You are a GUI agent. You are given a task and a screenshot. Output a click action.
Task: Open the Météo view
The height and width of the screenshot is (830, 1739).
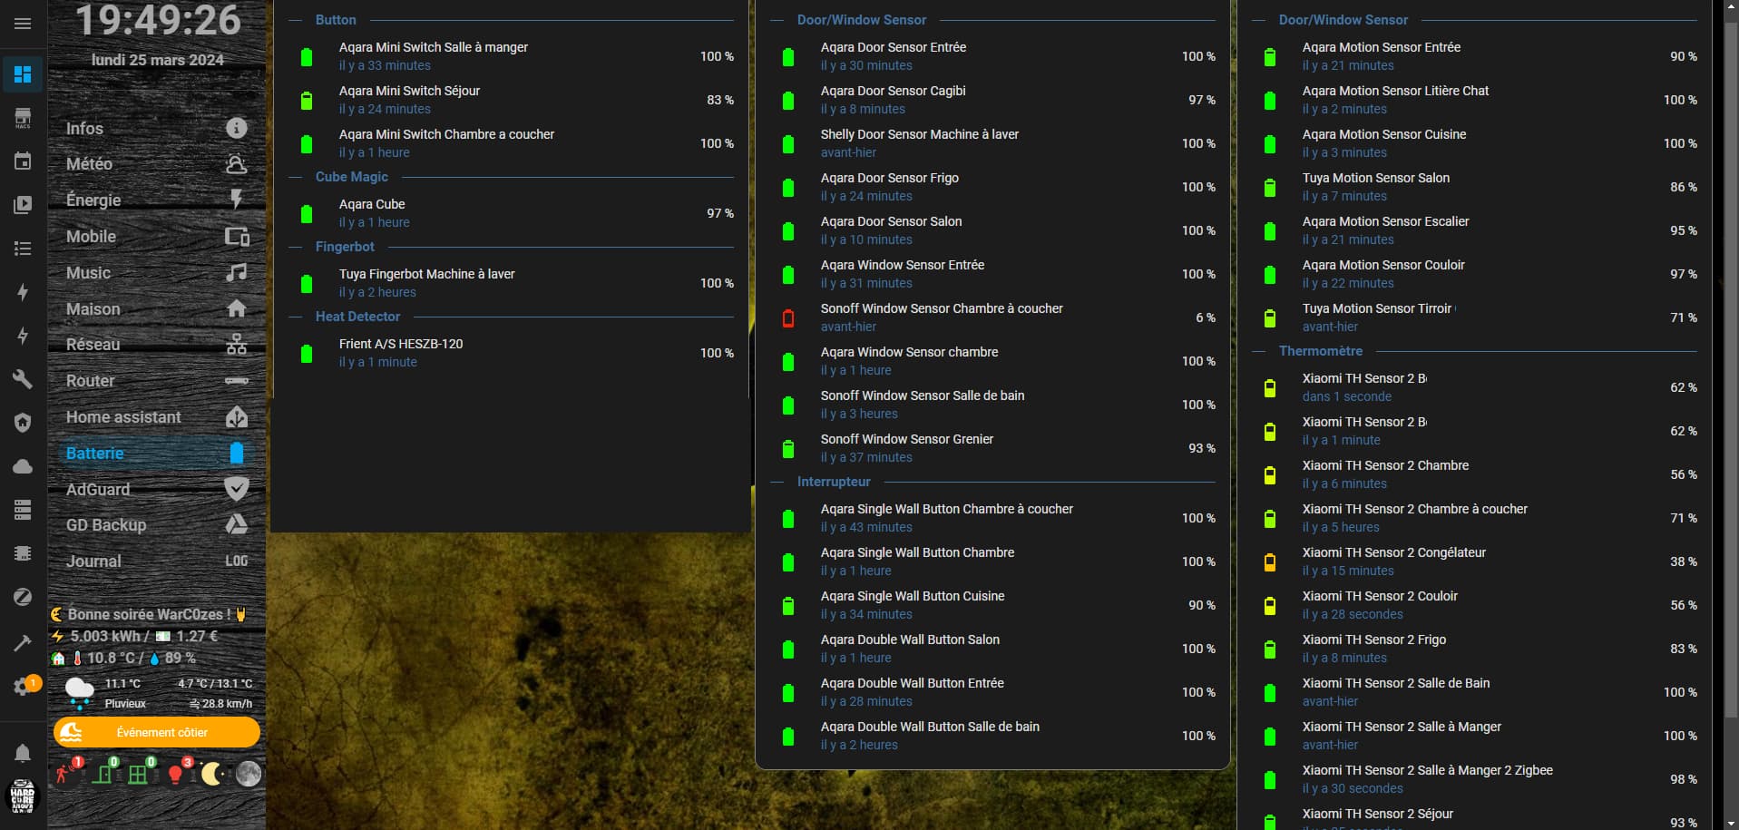pos(156,164)
